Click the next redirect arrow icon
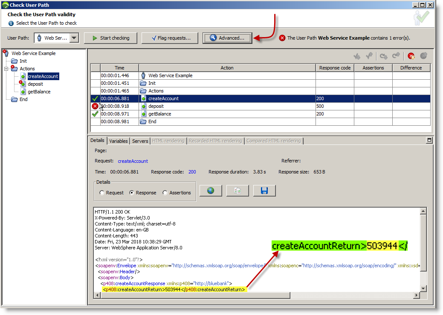Screen dimensions: 443x315 pyautogui.click(x=383, y=56)
